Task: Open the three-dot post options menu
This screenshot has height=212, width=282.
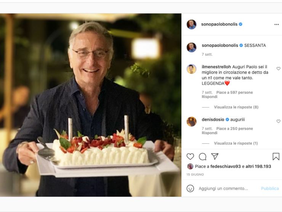Action: click(276, 24)
